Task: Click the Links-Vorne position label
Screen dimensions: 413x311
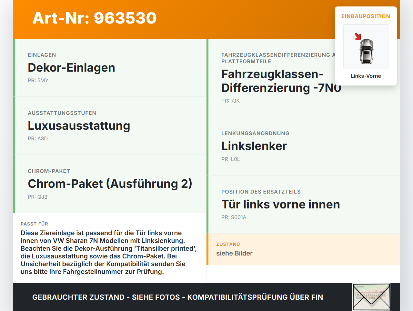Action: tap(366, 76)
